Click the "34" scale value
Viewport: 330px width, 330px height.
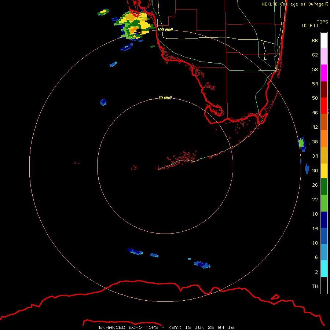point(315,156)
